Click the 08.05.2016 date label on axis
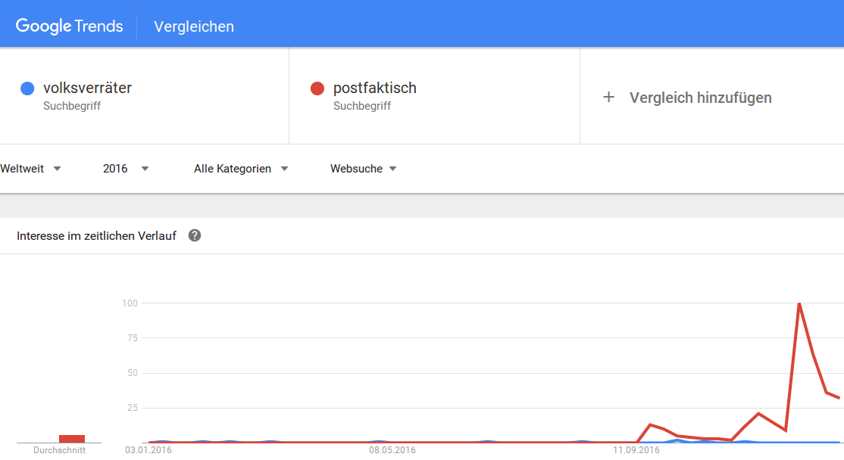The image size is (844, 460). click(x=392, y=450)
